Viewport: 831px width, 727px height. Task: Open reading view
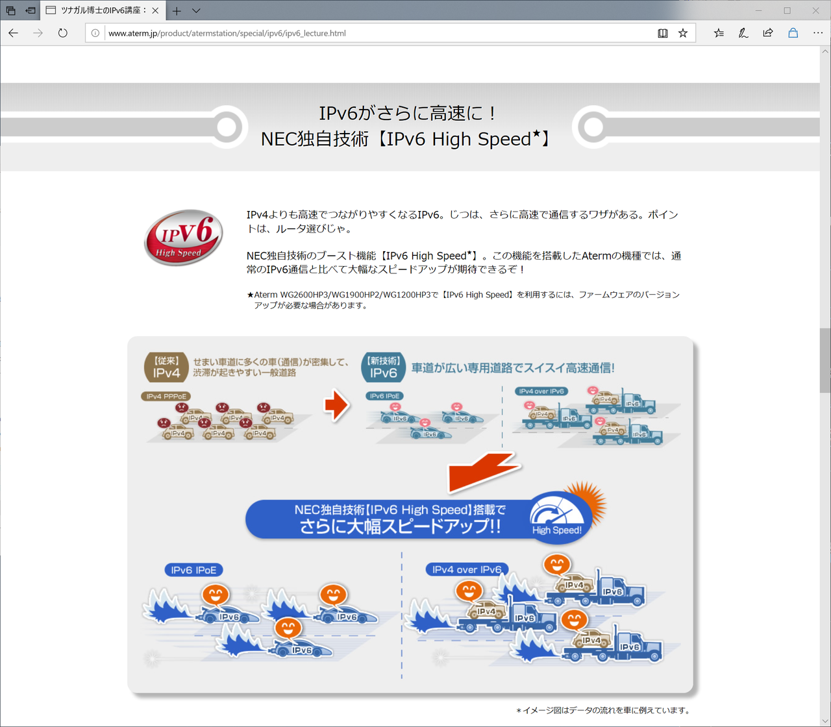coord(662,33)
